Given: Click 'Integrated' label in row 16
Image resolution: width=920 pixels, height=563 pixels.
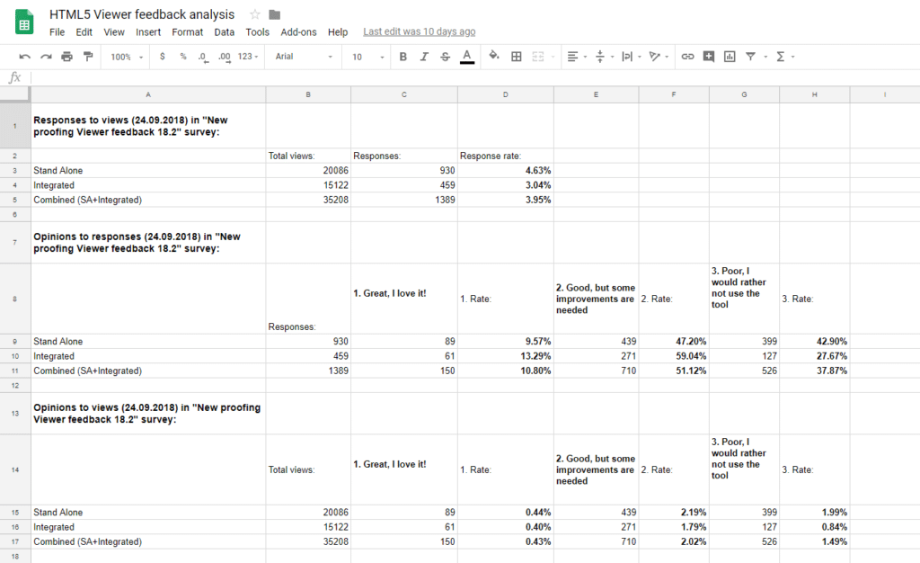Looking at the screenshot, I should [53, 527].
